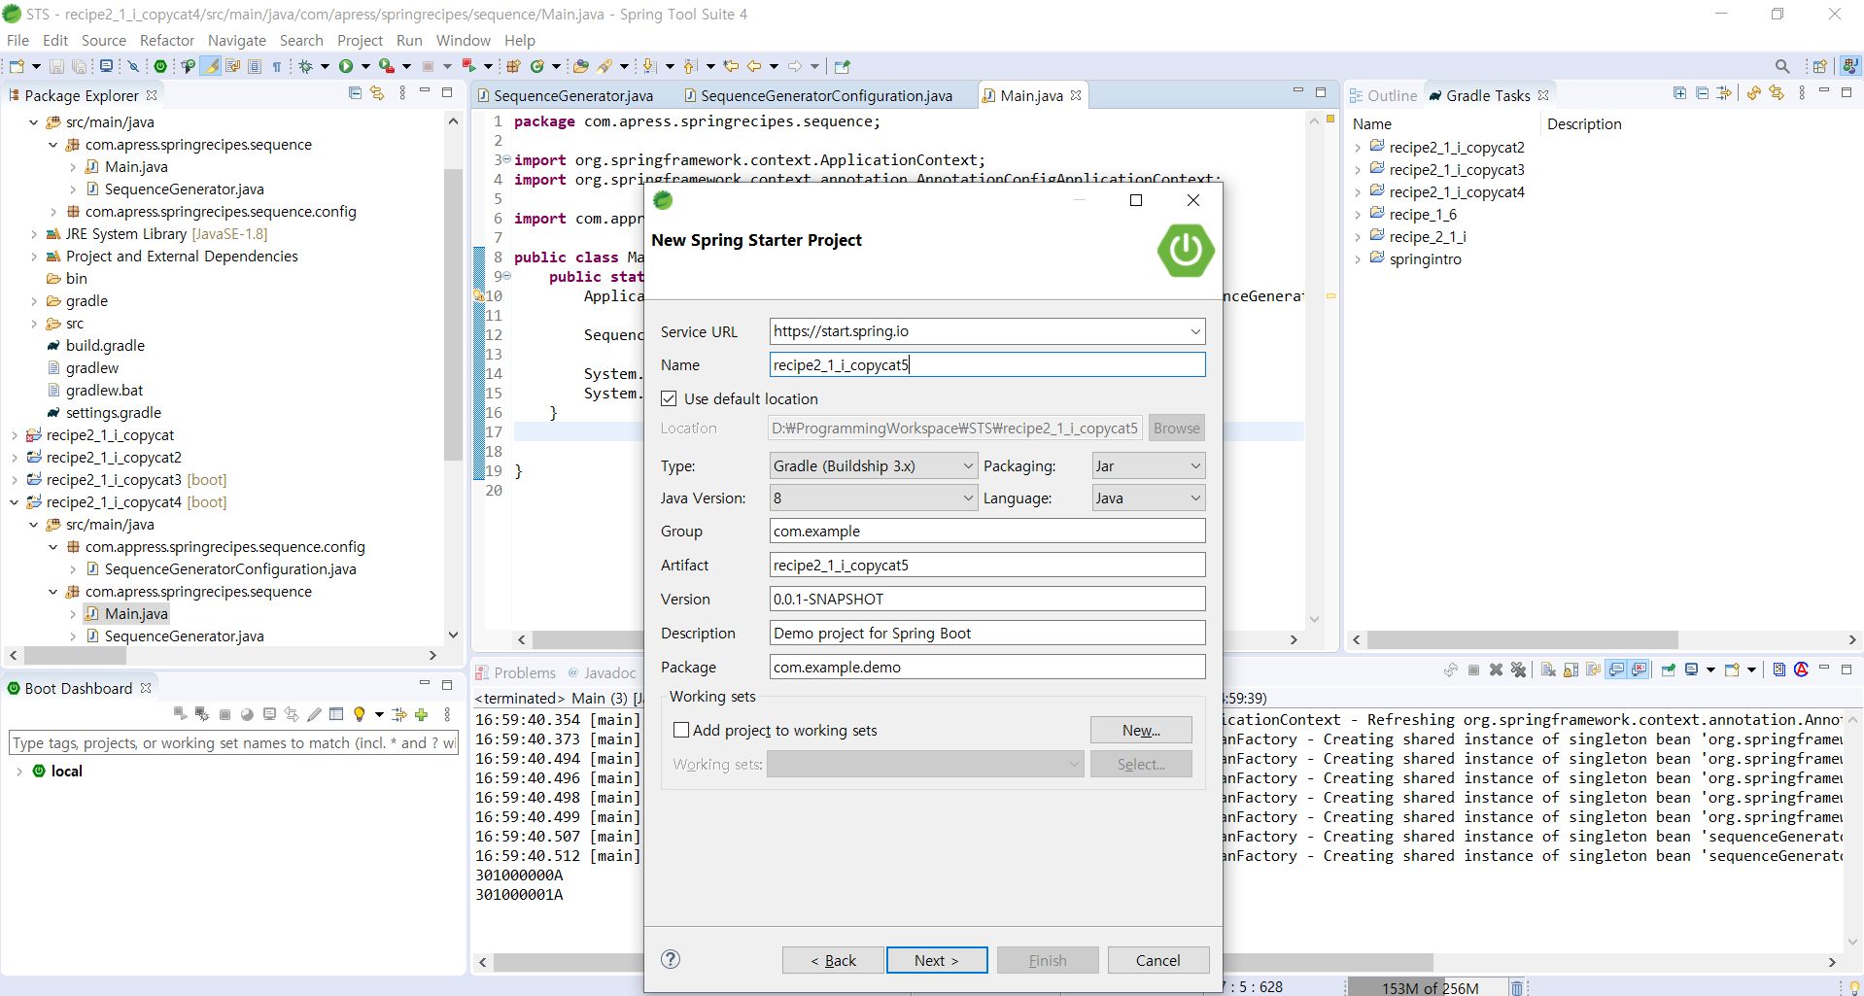Select the Java perspective icon
Viewport: 1864px width, 996px height.
1850,66
